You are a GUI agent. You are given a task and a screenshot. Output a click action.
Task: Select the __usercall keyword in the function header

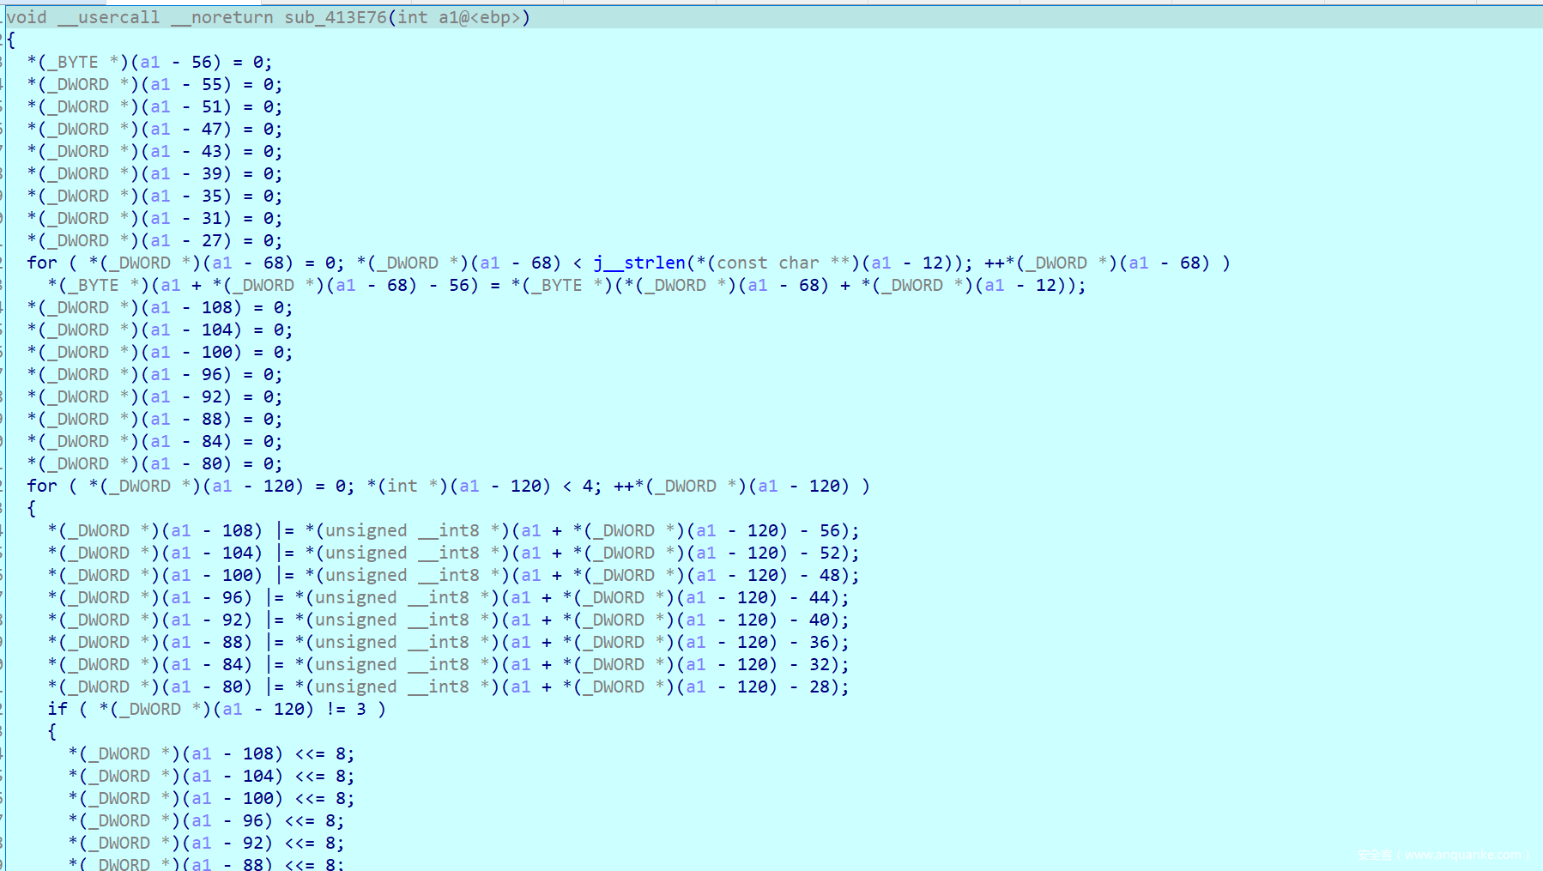coord(108,17)
